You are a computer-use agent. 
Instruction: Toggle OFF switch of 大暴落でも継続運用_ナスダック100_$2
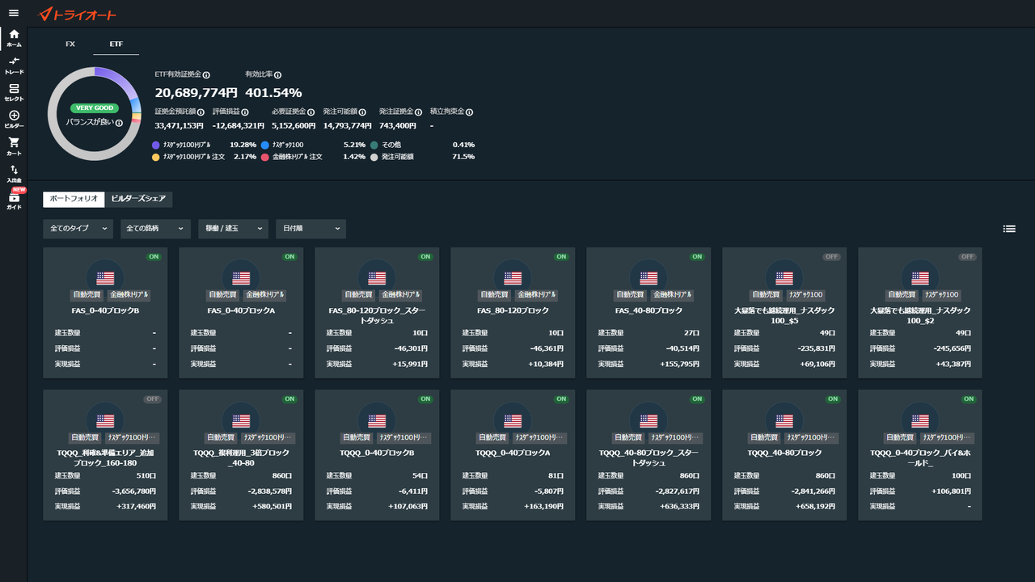coord(968,256)
